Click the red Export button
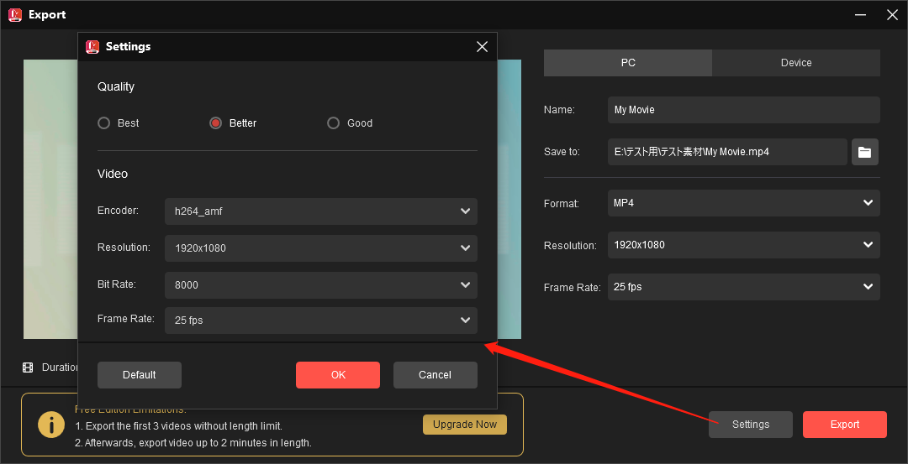 (x=845, y=425)
